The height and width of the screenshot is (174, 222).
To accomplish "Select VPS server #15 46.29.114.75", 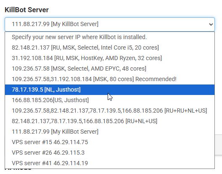I will [110, 142].
